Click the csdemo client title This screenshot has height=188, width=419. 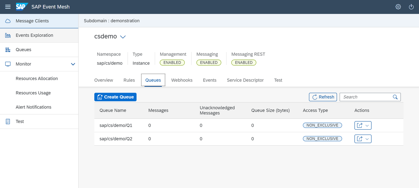pyautogui.click(x=106, y=37)
